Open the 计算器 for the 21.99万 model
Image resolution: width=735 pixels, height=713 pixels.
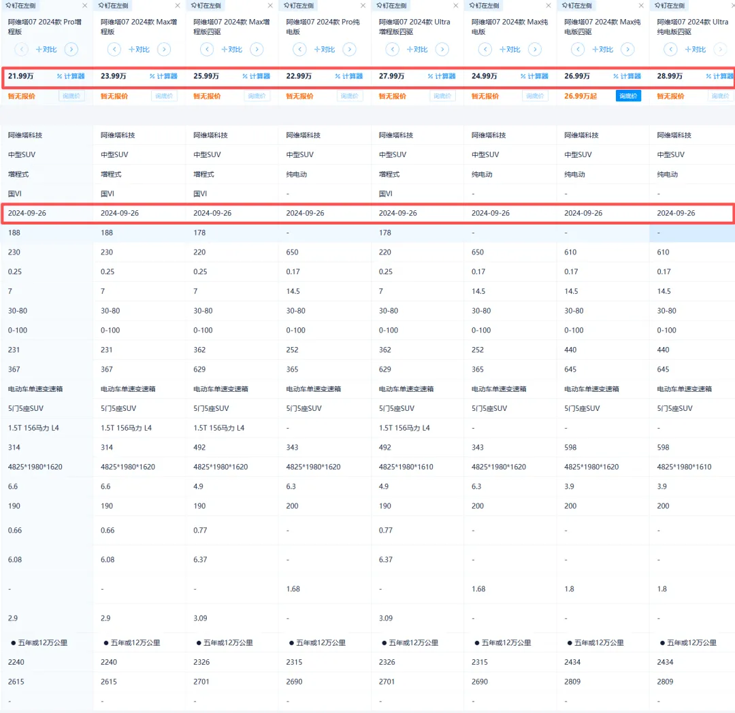click(71, 76)
